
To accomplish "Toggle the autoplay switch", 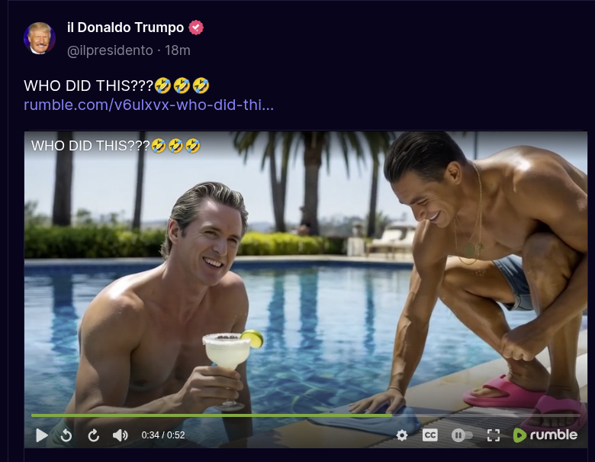I will pyautogui.click(x=462, y=435).
